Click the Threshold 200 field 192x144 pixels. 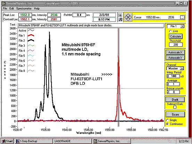(x=176, y=45)
